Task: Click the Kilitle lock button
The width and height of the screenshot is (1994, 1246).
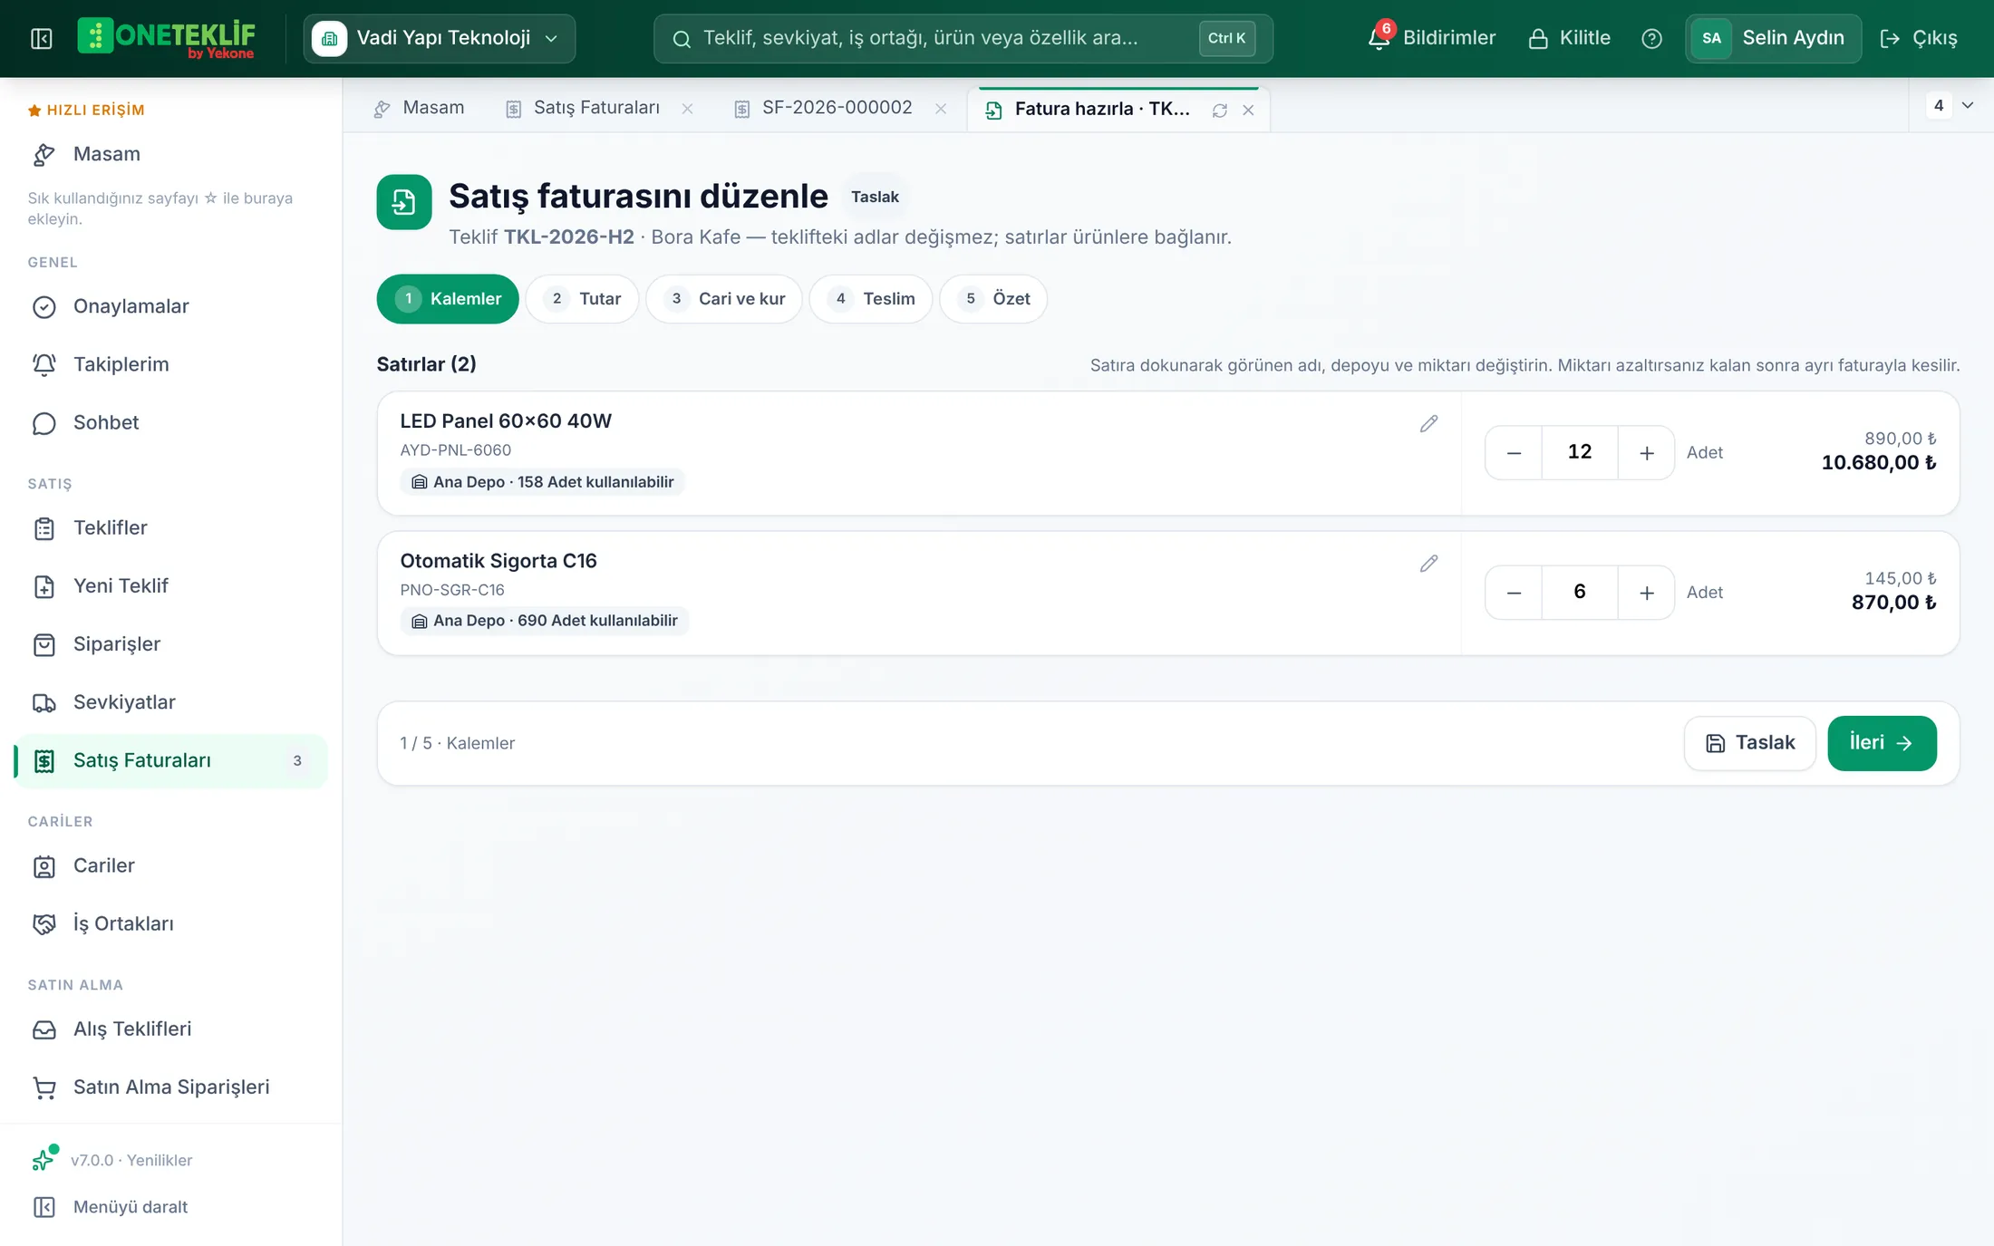Action: tap(1569, 38)
